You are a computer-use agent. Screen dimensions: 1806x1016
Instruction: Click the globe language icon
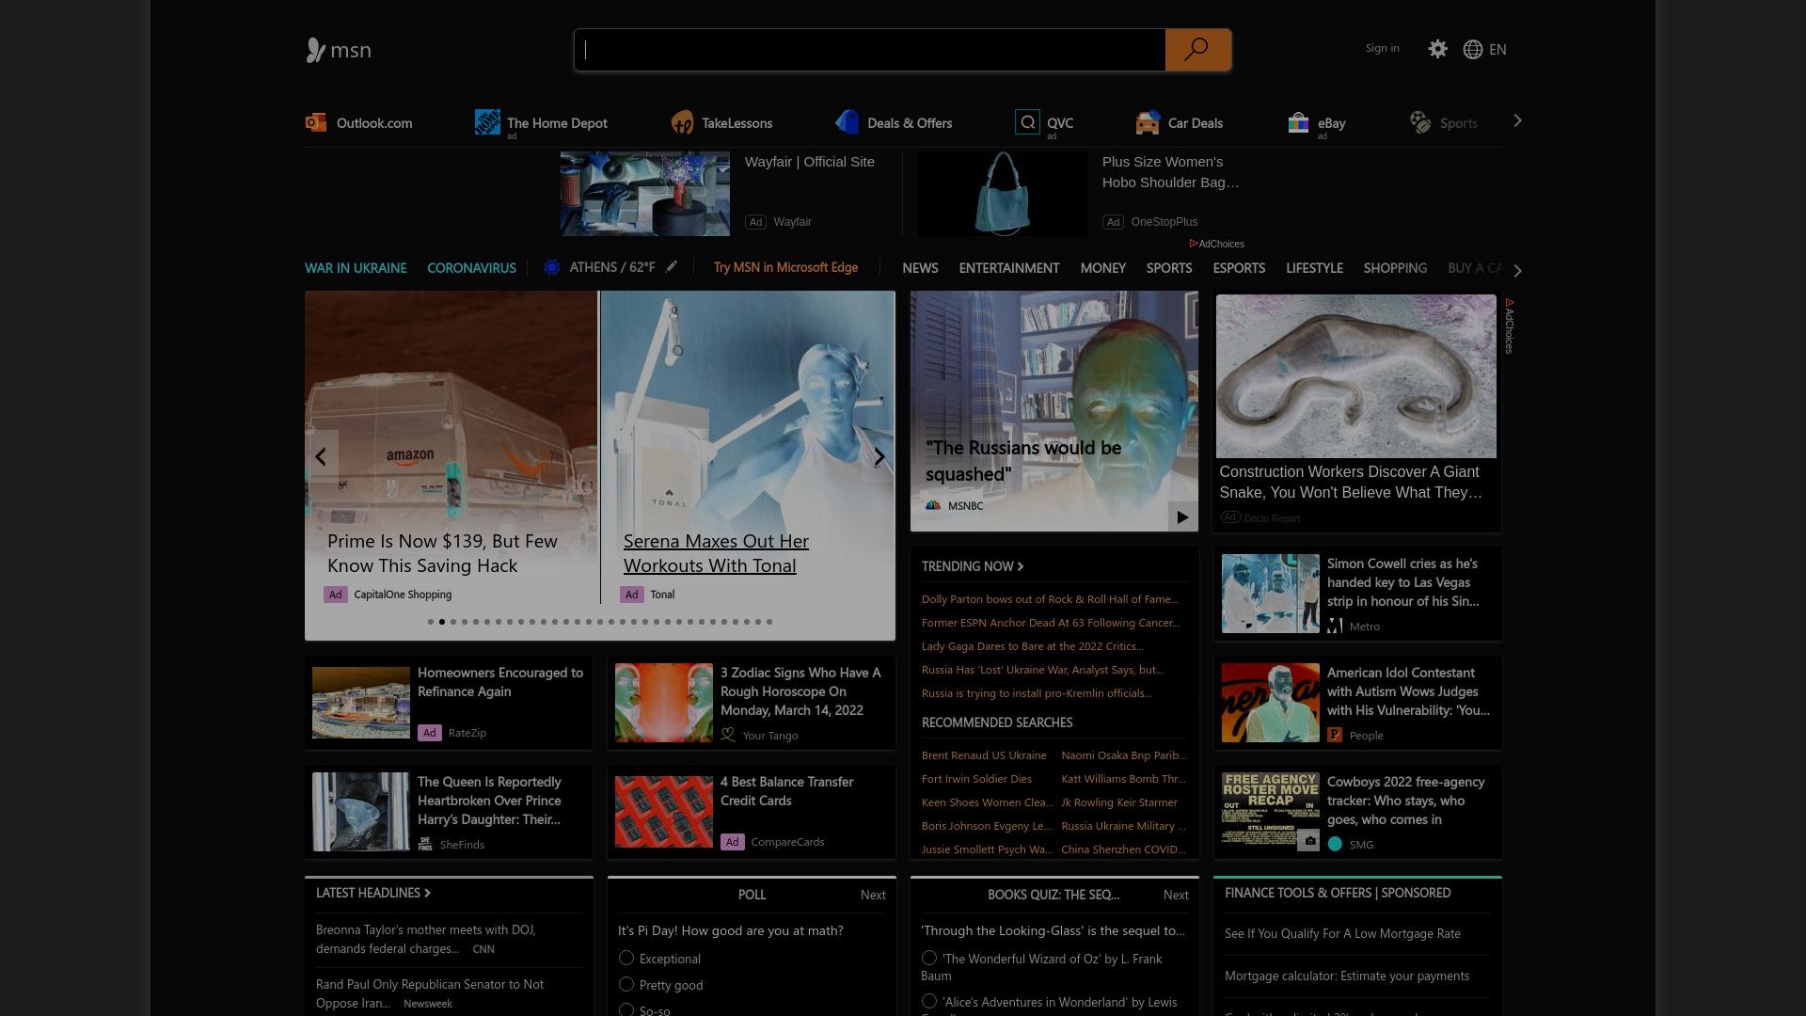coord(1473,49)
